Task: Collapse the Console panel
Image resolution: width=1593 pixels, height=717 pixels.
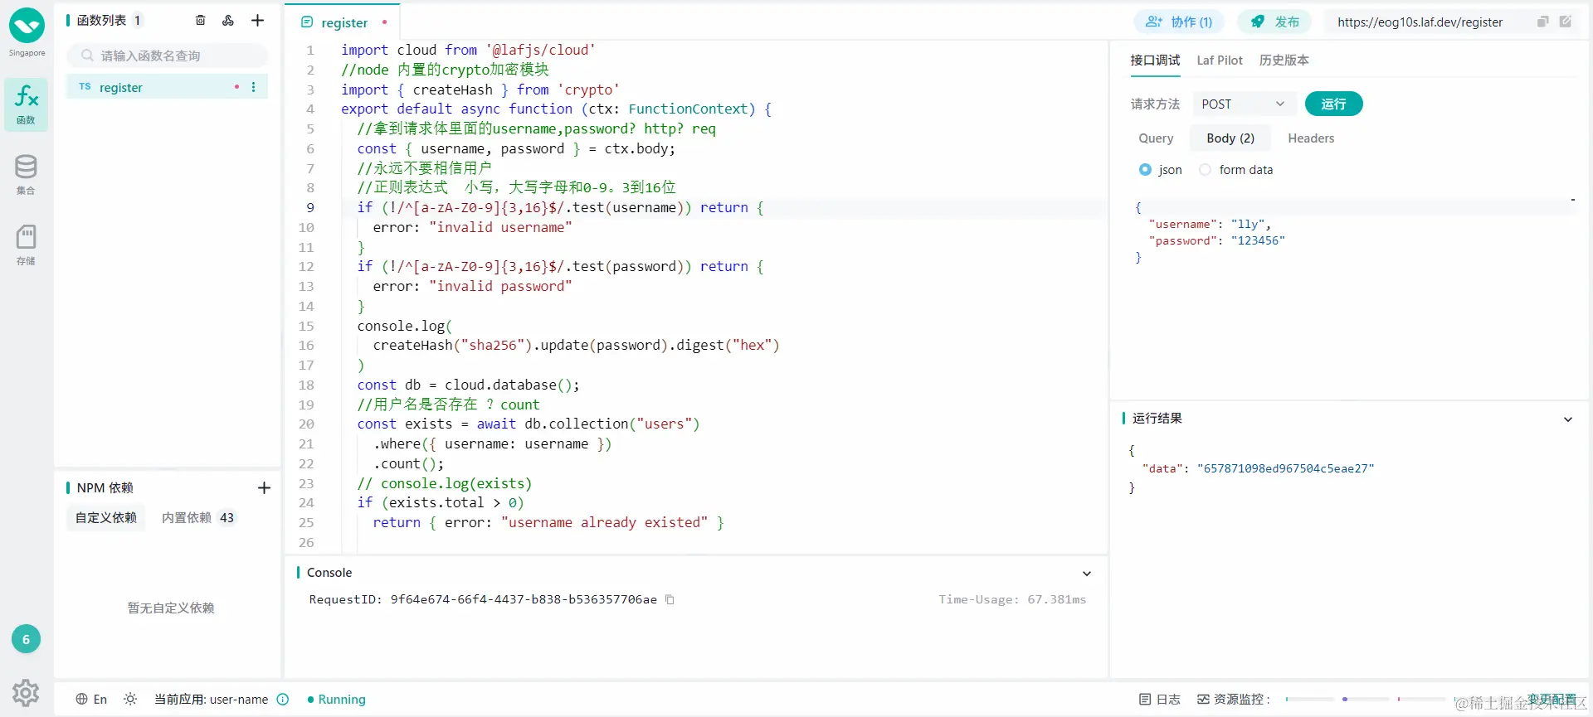Action: [x=1087, y=574]
